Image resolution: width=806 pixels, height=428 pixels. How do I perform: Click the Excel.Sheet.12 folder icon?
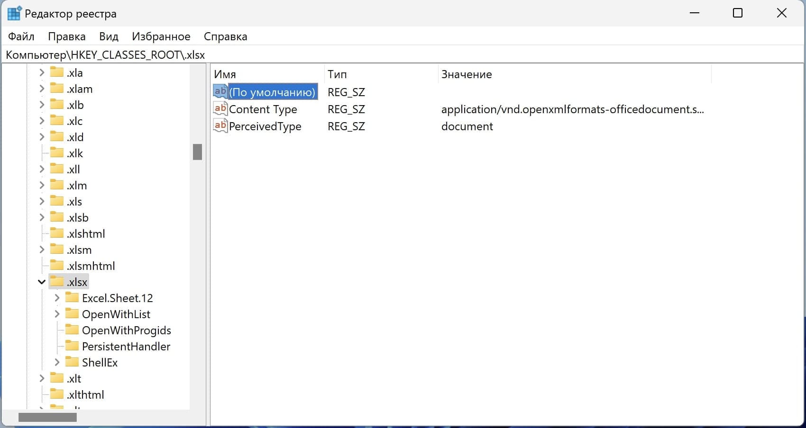tap(72, 297)
